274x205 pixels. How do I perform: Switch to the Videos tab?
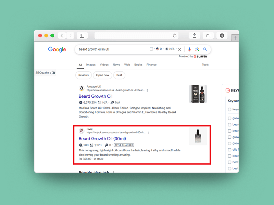(104, 65)
